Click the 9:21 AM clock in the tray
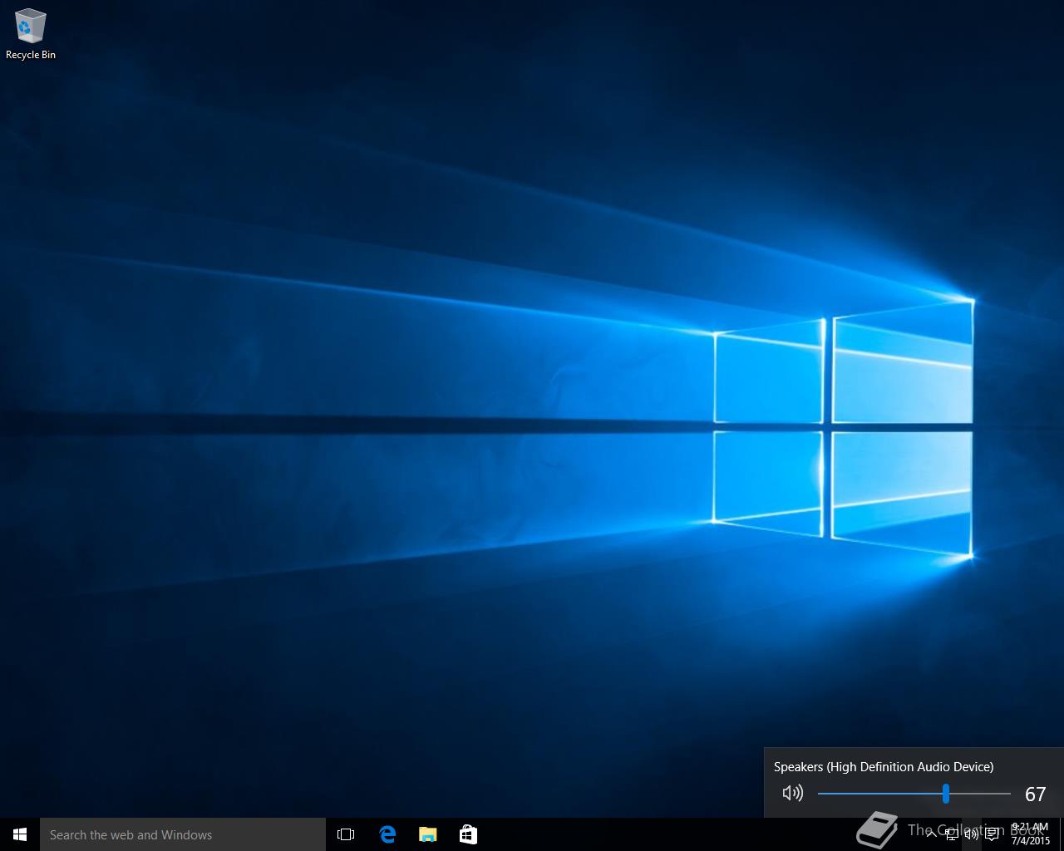 tap(1030, 834)
